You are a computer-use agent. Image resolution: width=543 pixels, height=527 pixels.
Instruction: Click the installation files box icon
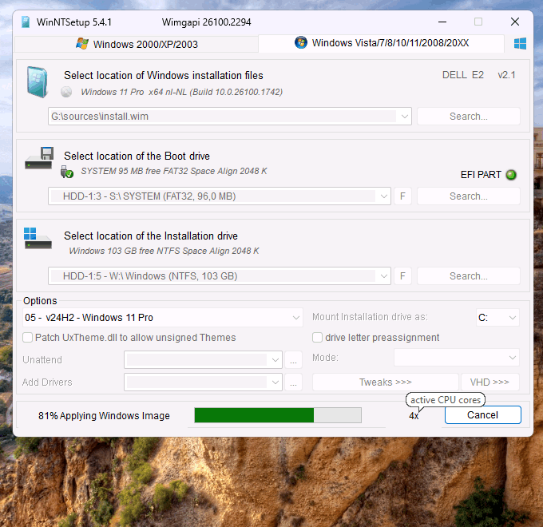[37, 82]
